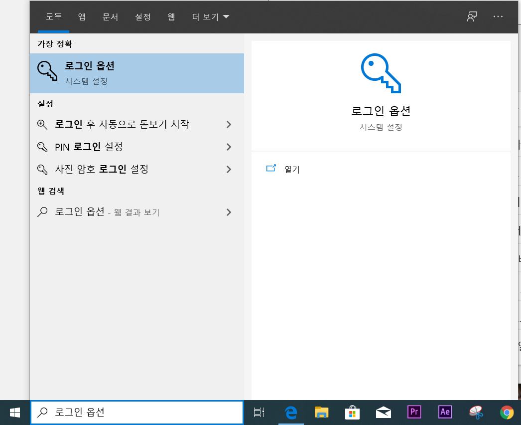Click search icon beside 웹 결과 보기 row
The width and height of the screenshot is (521, 425).
click(x=42, y=212)
